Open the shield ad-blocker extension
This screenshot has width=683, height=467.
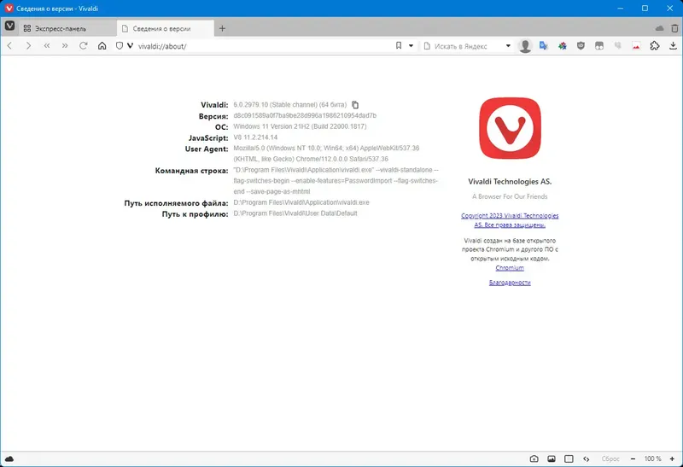pyautogui.click(x=581, y=46)
